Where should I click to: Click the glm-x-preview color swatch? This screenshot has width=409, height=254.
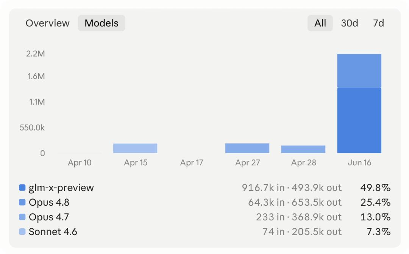[x=22, y=188]
